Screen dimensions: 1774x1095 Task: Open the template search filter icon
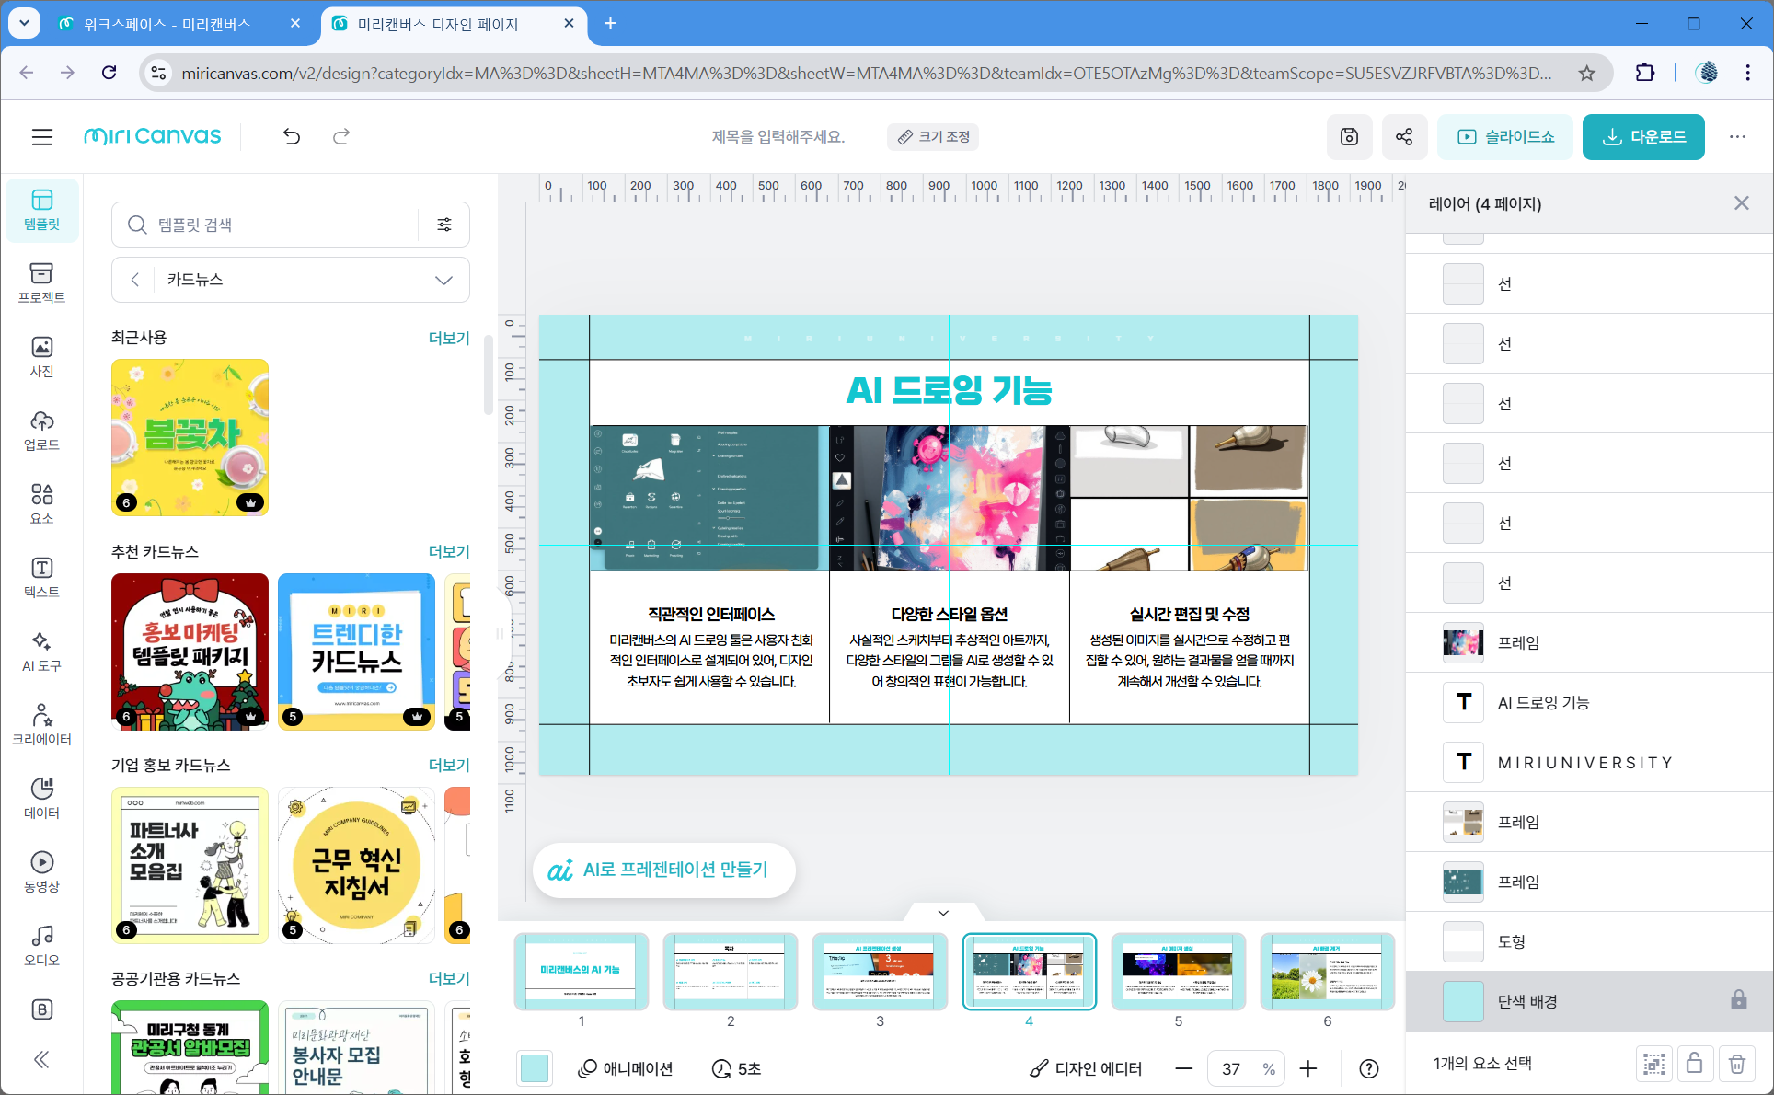point(444,225)
